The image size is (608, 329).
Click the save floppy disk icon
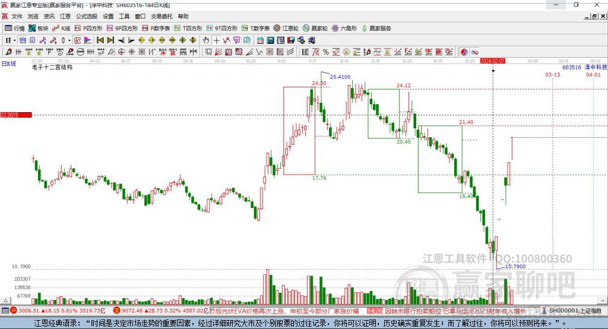291,40
